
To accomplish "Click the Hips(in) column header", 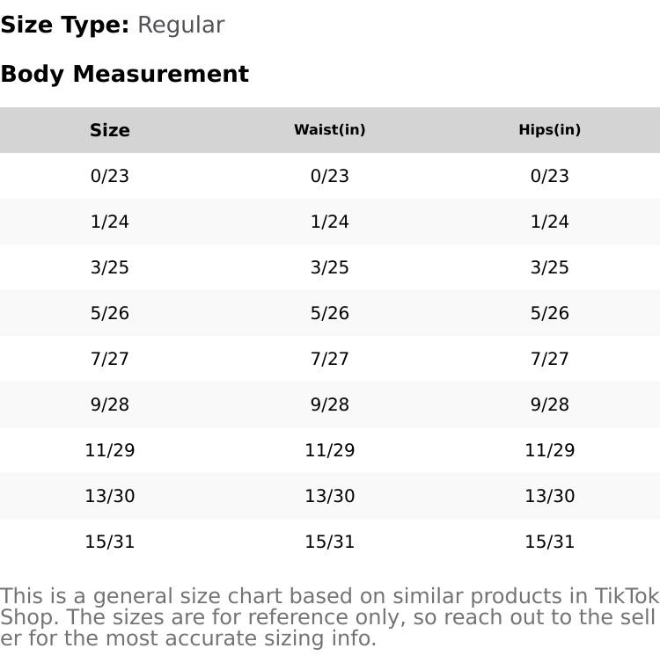I will pyautogui.click(x=550, y=130).
